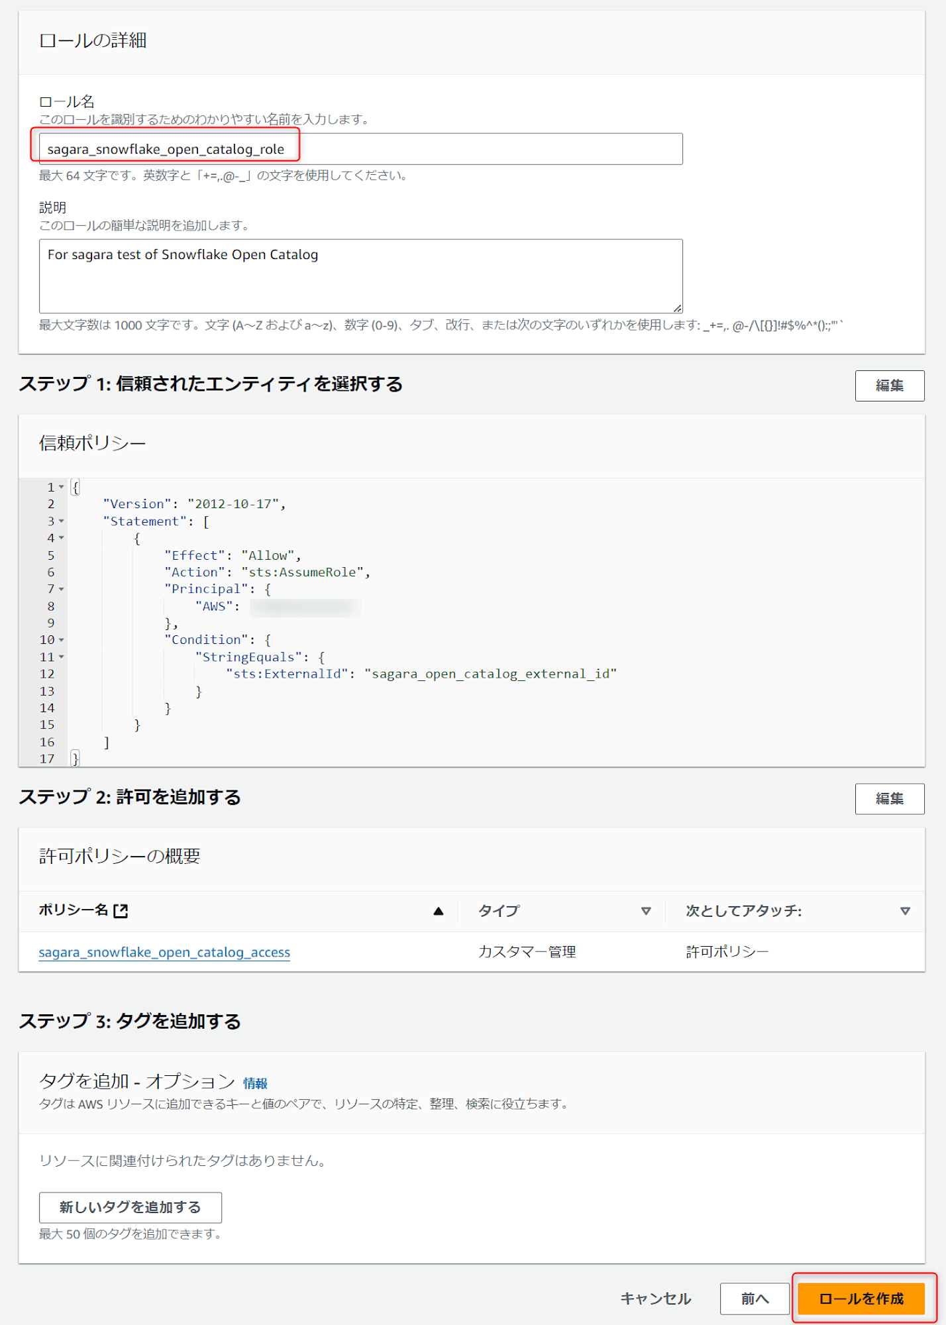Click ロールを作成 to create the role
Screen dimensions: 946x1325
[x=861, y=1298]
